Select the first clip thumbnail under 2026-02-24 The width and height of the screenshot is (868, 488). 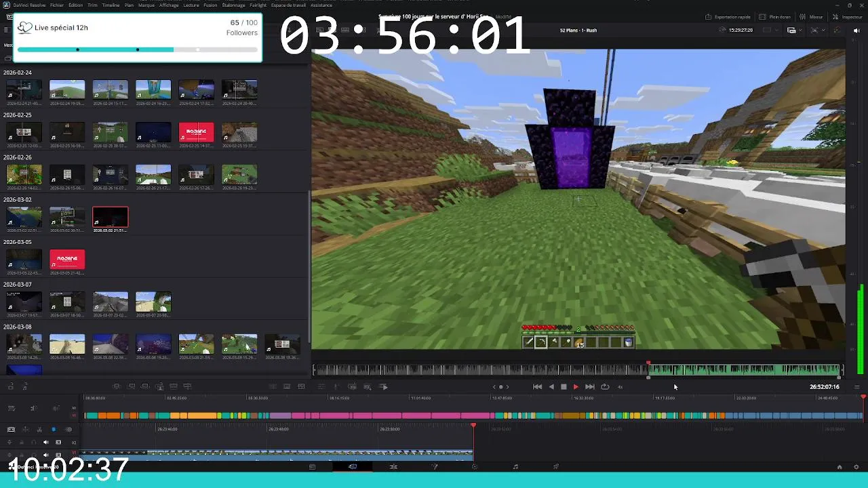point(24,89)
